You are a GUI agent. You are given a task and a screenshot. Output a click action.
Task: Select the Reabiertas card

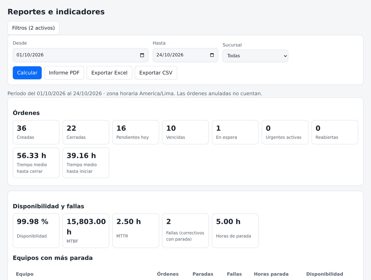click(335, 132)
